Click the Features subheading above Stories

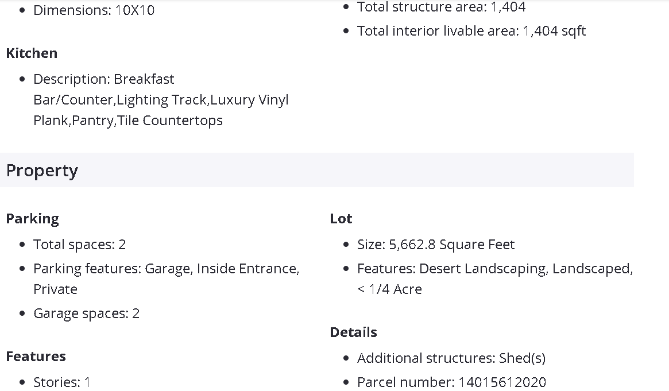[36, 357]
